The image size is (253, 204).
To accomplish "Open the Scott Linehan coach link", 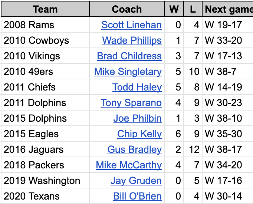I will coord(131,25).
